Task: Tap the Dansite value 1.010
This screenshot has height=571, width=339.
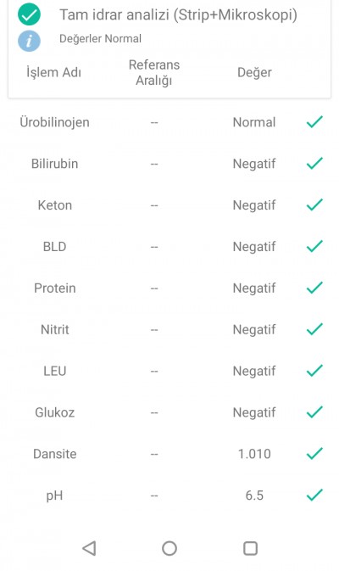Action: [x=254, y=454]
